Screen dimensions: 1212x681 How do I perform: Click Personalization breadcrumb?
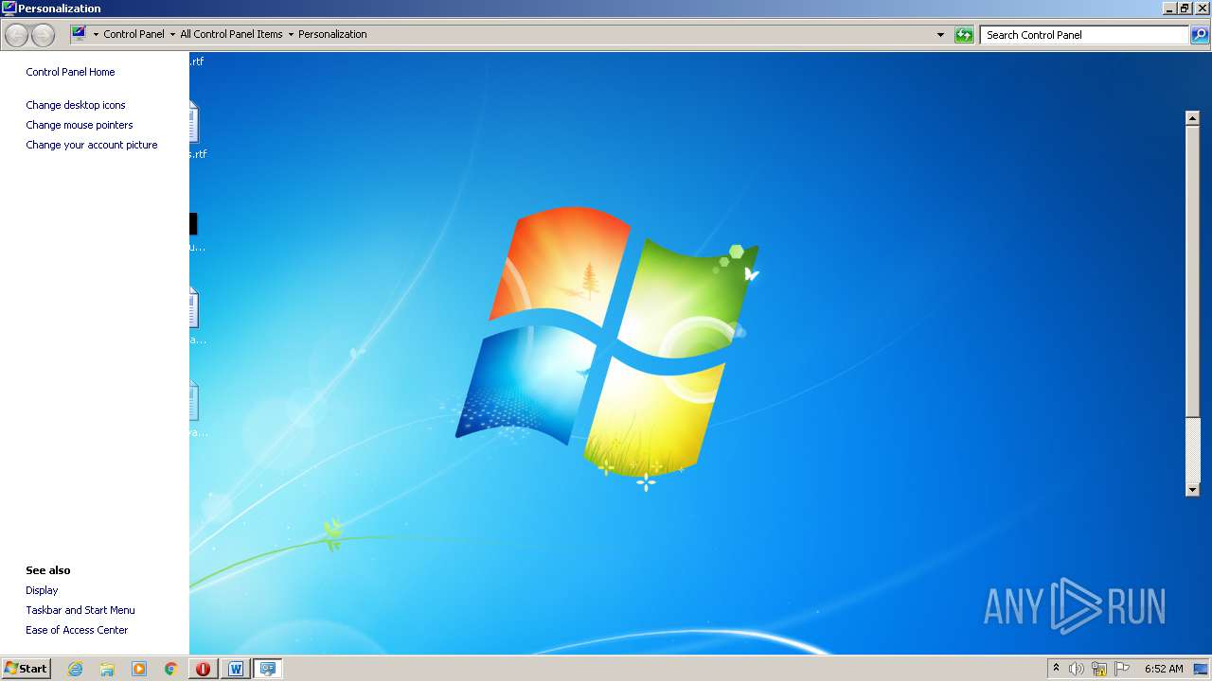[x=332, y=34]
